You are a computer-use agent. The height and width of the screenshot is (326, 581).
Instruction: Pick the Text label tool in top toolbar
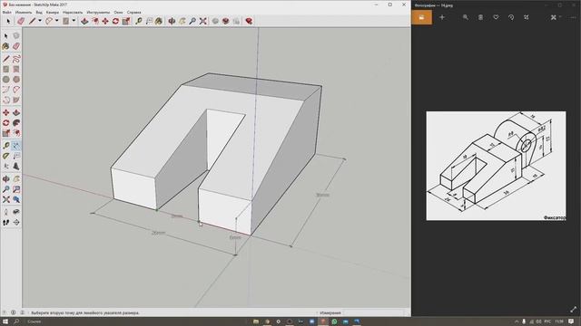149,21
